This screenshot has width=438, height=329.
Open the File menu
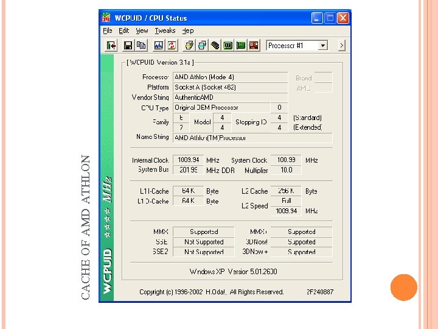pos(107,30)
